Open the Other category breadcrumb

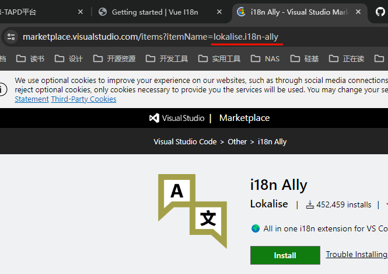point(237,142)
